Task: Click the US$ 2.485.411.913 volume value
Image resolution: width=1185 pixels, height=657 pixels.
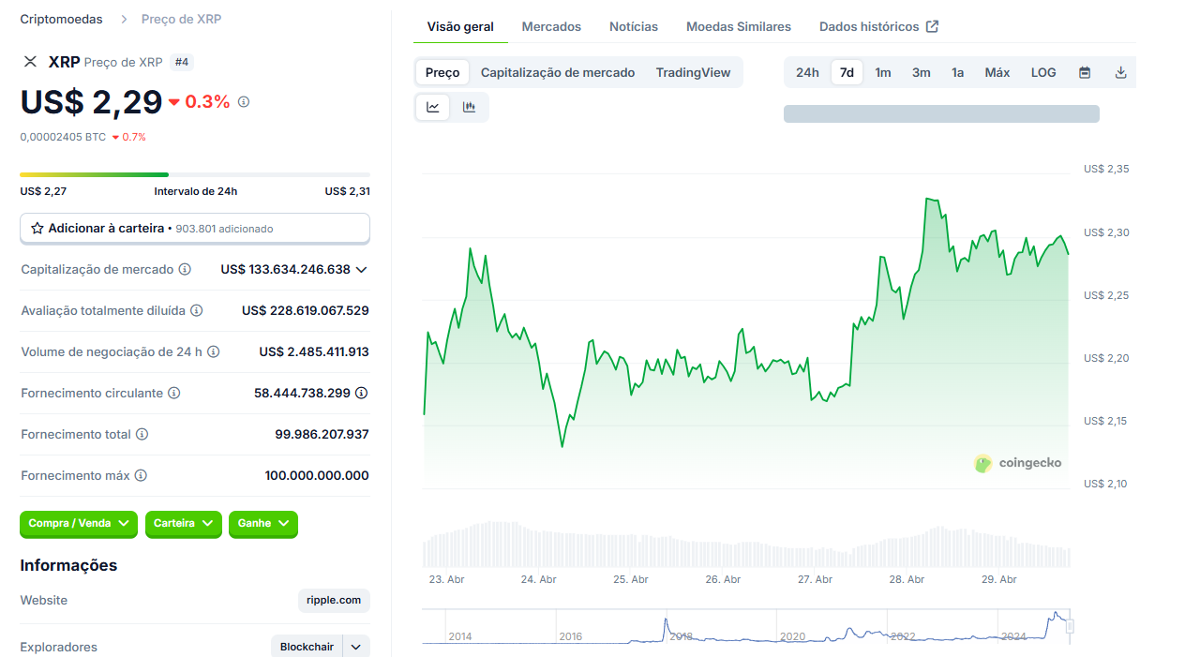Action: point(314,351)
